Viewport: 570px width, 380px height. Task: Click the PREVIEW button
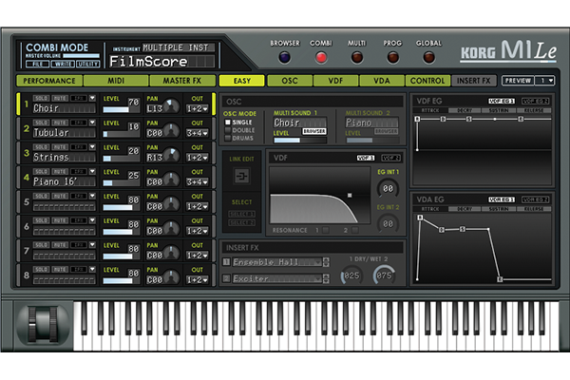(x=518, y=81)
